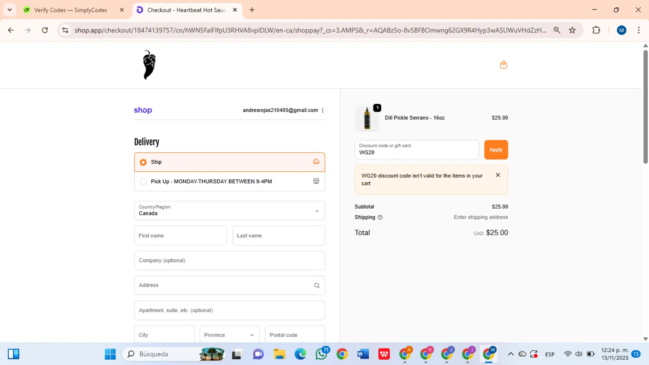Apply the discount code
The height and width of the screenshot is (365, 649).
[x=496, y=150]
